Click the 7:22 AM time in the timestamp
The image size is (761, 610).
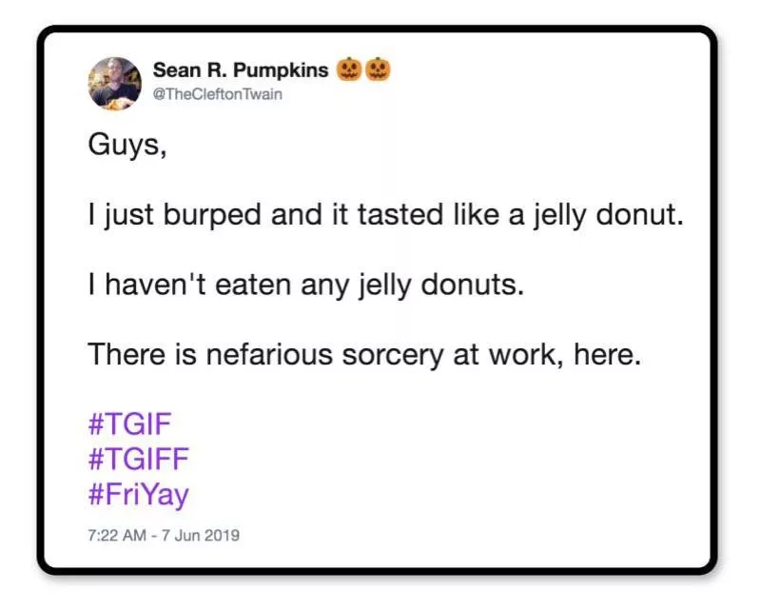pyautogui.click(x=116, y=535)
